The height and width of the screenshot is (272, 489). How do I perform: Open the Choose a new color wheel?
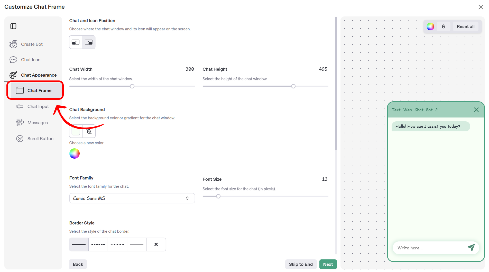[x=75, y=153]
